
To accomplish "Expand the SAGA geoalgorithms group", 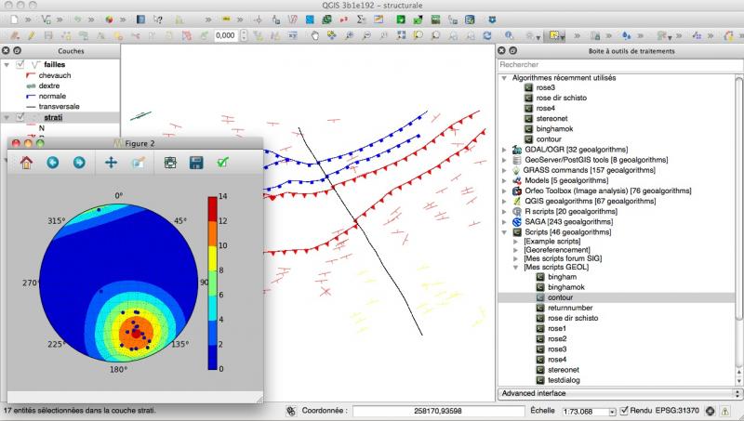I will coord(505,222).
